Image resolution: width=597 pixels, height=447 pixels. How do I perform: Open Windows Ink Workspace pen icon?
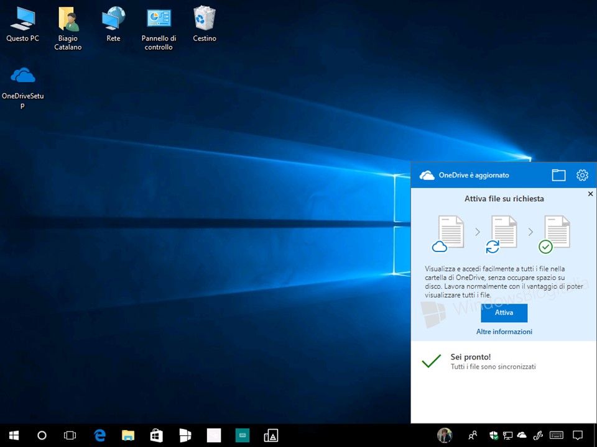click(x=538, y=435)
